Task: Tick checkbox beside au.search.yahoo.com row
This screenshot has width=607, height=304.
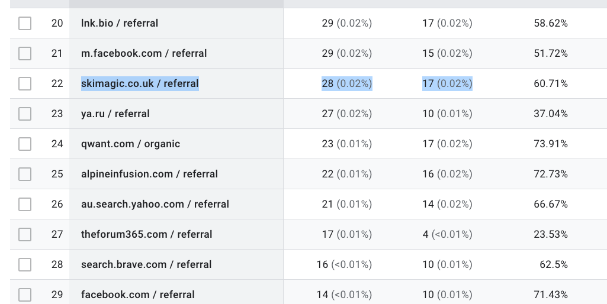Action: point(25,205)
